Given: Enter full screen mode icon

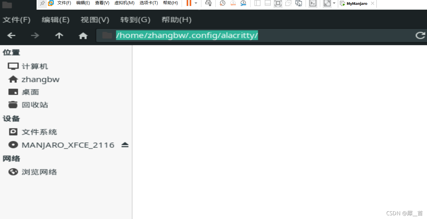Looking at the screenshot, I should 278,3.
